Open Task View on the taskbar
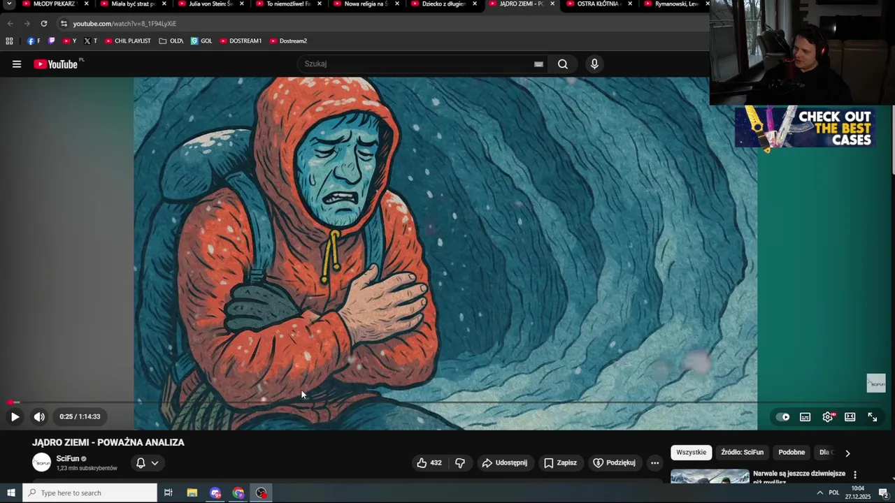This screenshot has height=503, width=895. pyautogui.click(x=168, y=493)
